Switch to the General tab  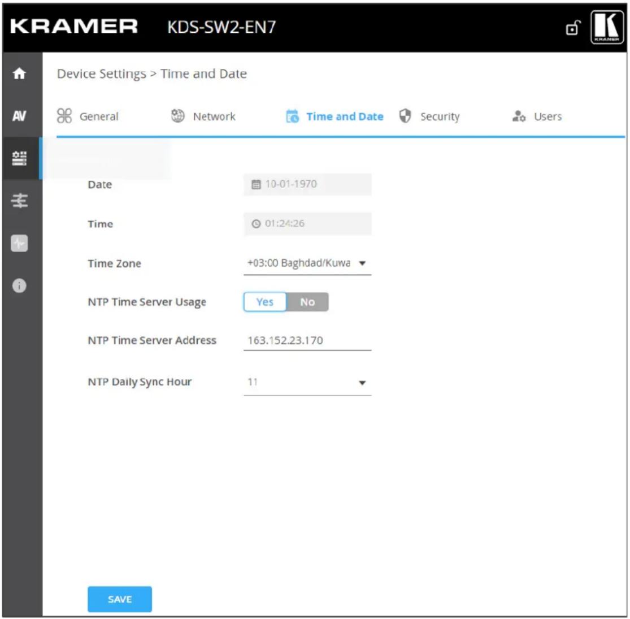coord(88,116)
